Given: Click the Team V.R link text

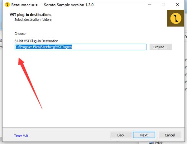Looking at the screenshot, I should (x=21, y=136).
